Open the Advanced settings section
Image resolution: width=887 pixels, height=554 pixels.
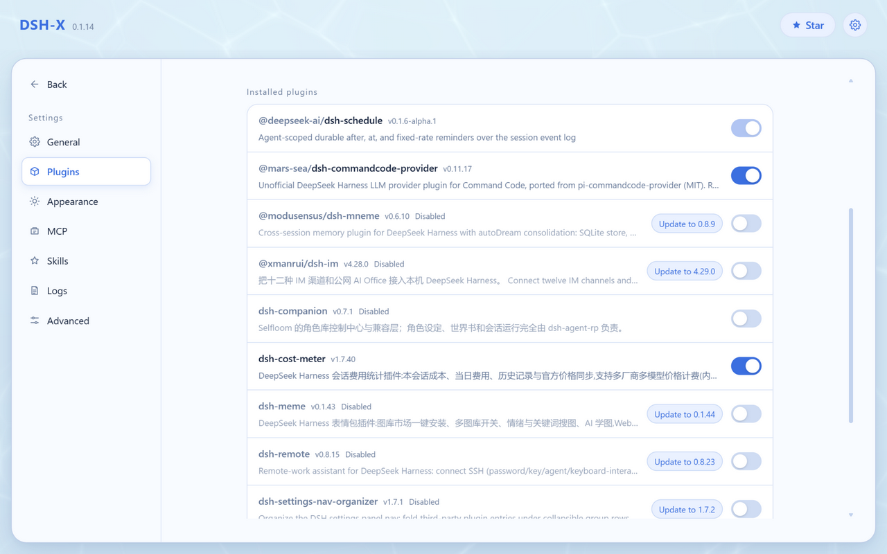(86, 321)
